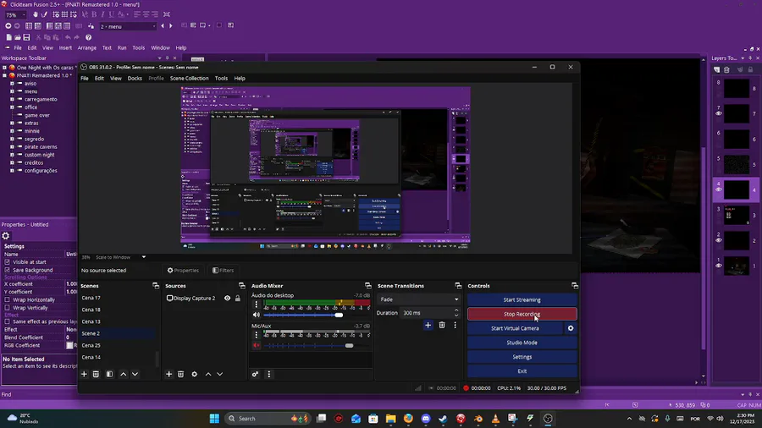Open the Fade transition dropdown
This screenshot has height=428, width=762.
418,299
